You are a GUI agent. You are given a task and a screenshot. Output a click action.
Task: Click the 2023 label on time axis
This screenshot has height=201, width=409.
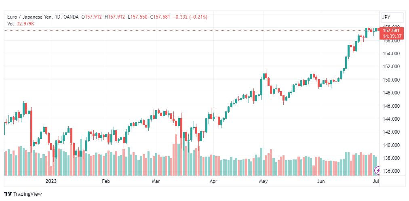(x=51, y=181)
